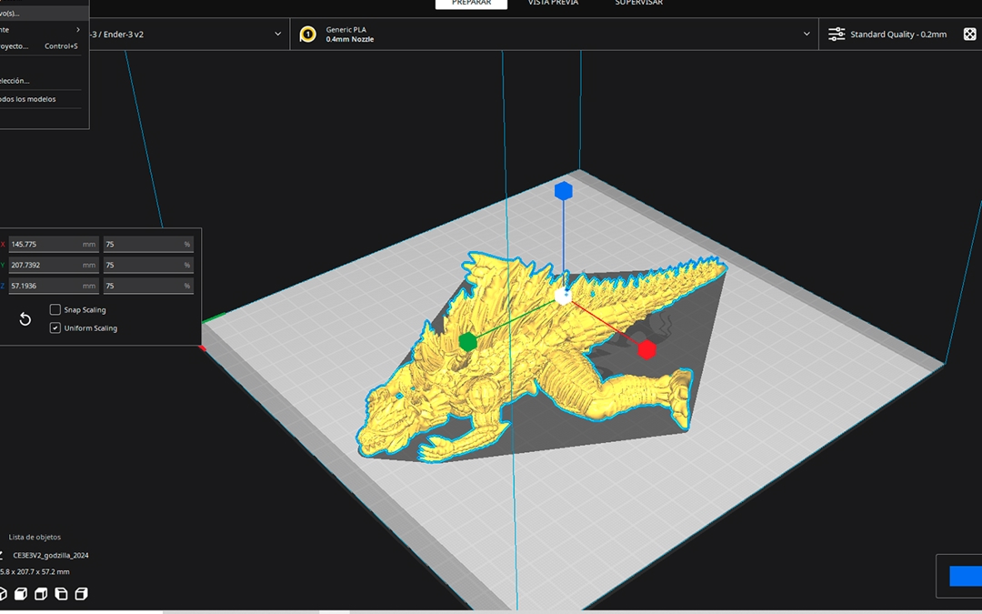Select the right side view cube icon
Viewport: 982px width, 614px height.
tap(81, 594)
